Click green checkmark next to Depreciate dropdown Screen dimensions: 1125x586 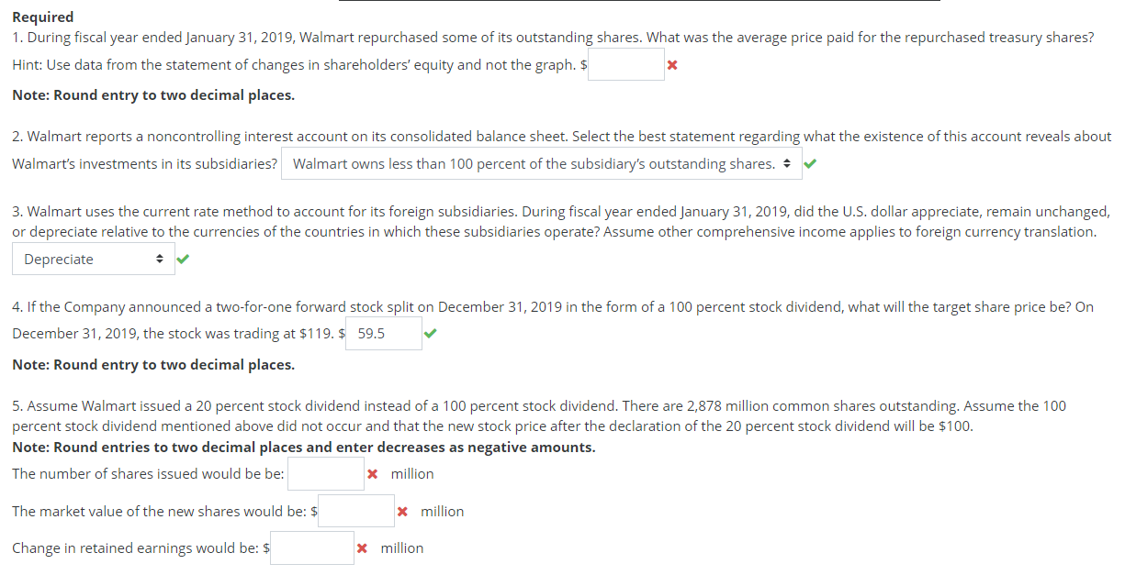[x=183, y=260]
